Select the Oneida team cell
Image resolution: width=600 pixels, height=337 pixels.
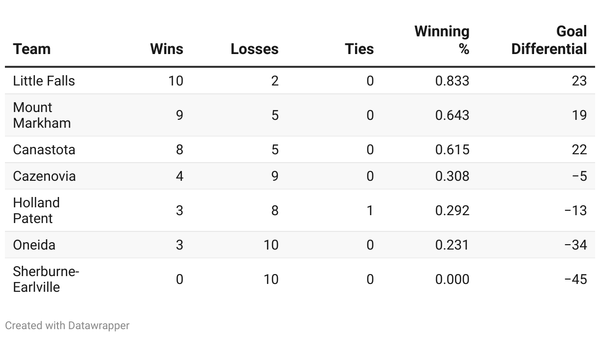[34, 245]
